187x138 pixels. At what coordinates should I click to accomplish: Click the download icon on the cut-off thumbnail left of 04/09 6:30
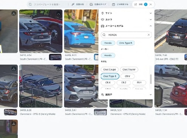pos(14,69)
